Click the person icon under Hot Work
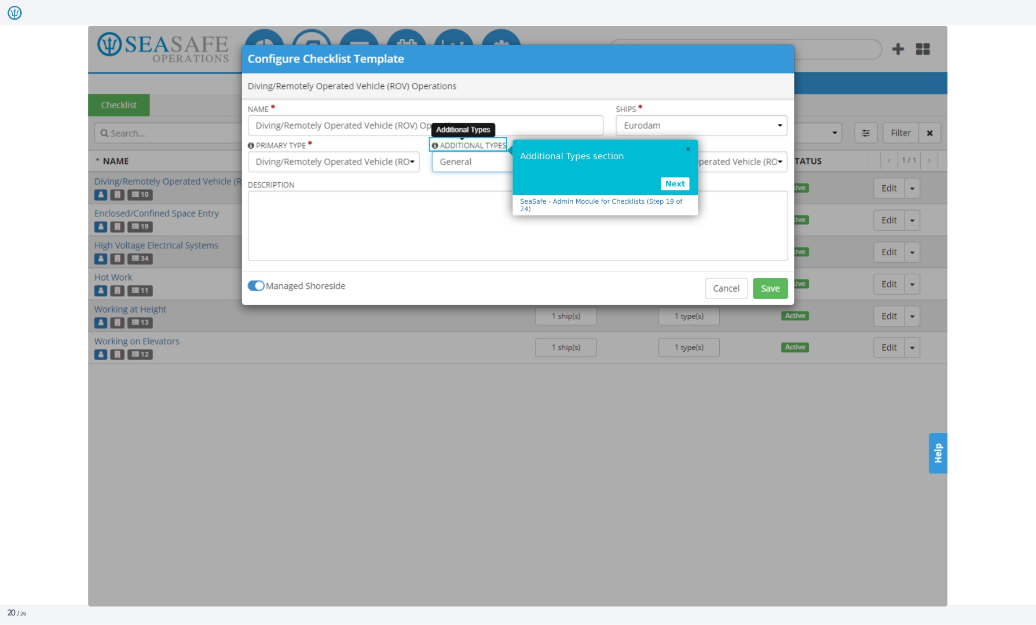1036x625 pixels. coord(101,291)
